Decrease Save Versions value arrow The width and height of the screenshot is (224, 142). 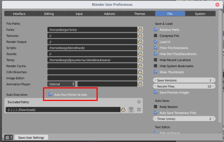tap(155, 80)
